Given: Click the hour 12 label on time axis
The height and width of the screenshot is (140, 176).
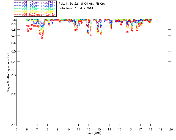Looking at the screenshot, I should tap(89, 129).
